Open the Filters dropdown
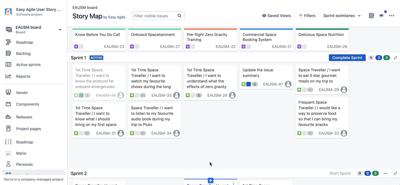Screen dimensions: 400x185 point(307,16)
